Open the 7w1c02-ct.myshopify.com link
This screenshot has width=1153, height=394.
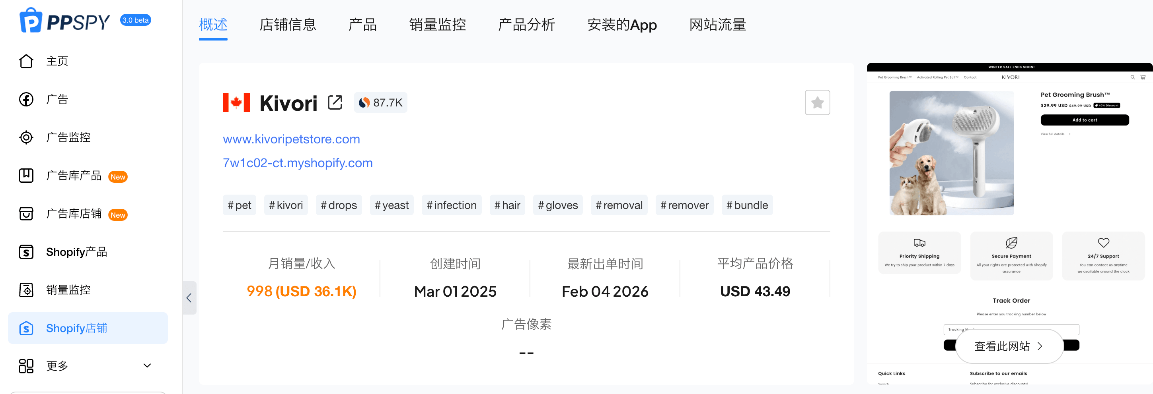pos(297,163)
